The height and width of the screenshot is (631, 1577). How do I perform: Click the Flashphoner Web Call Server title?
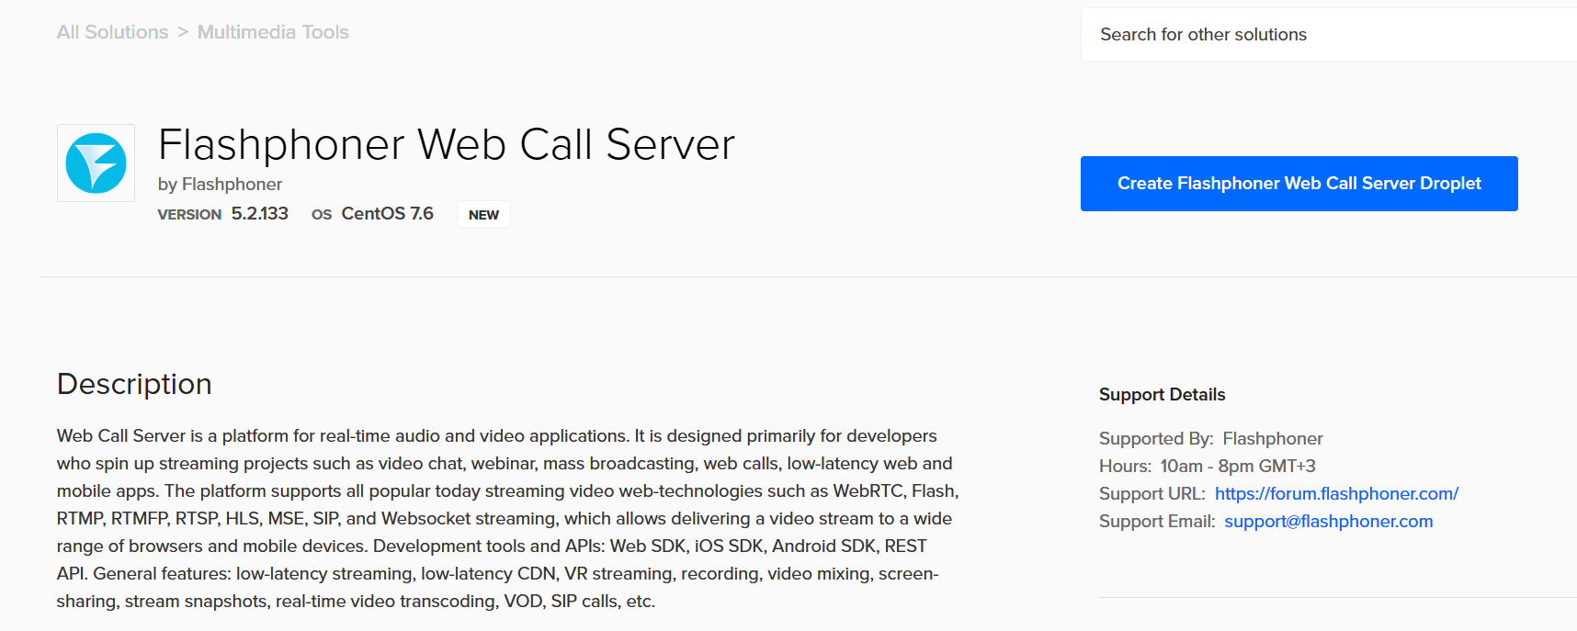coord(447,145)
